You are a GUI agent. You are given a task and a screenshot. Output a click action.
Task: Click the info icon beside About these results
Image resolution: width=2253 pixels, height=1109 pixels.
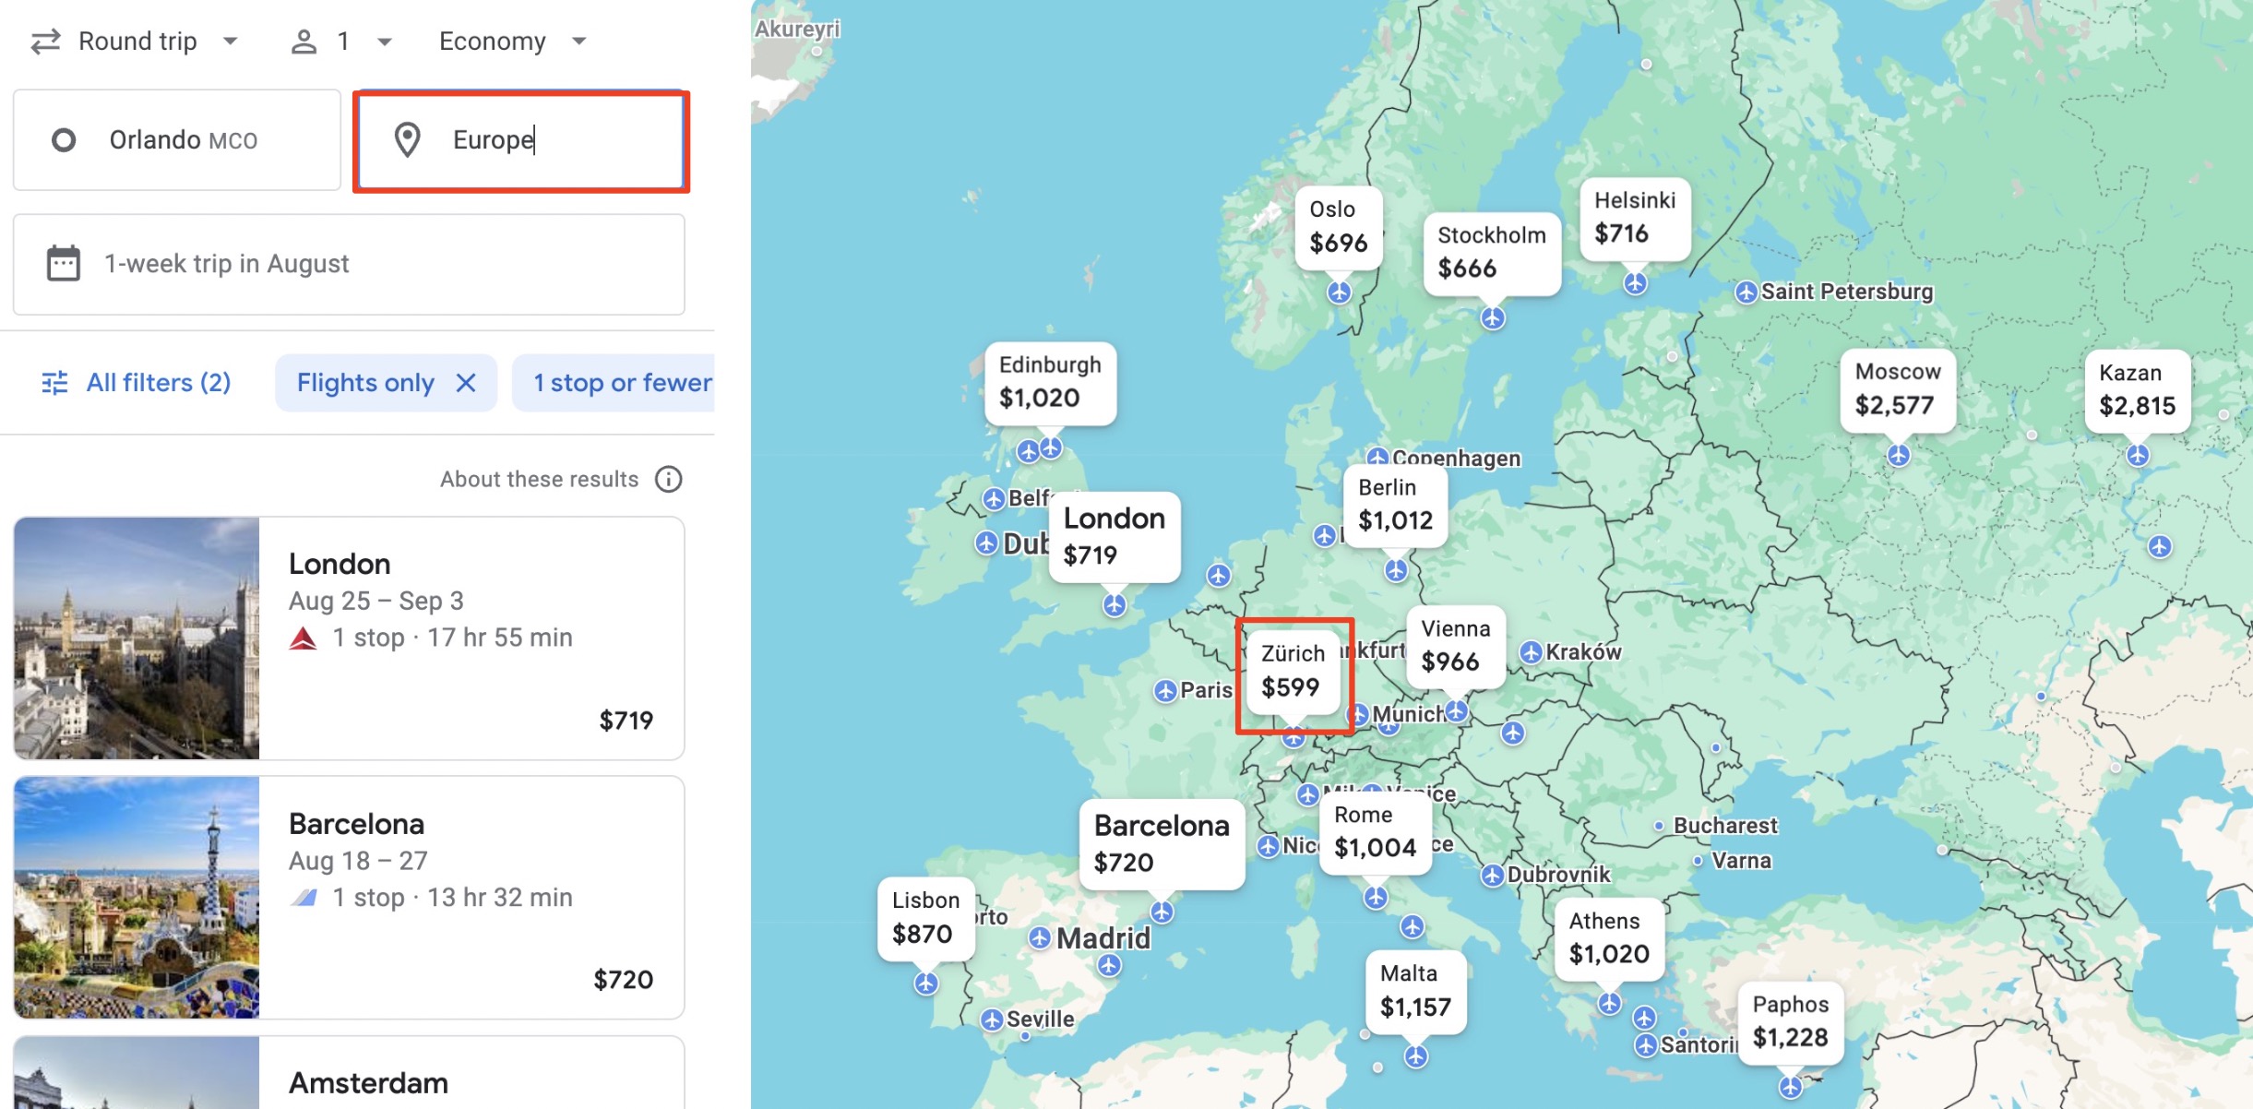[x=668, y=479]
